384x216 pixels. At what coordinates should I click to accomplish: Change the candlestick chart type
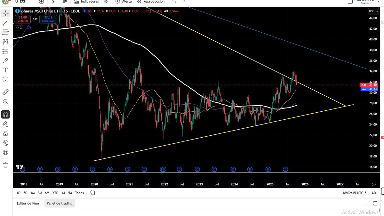coord(65,2)
